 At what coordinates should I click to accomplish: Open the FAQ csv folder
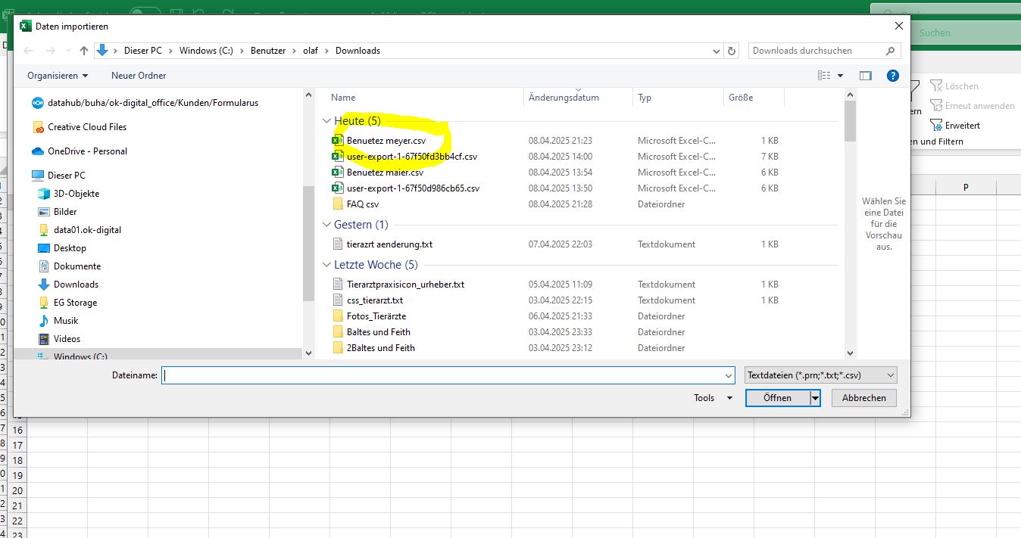362,204
